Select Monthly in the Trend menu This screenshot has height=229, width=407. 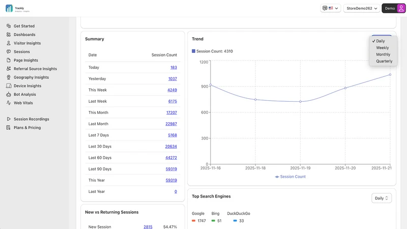pyautogui.click(x=383, y=54)
